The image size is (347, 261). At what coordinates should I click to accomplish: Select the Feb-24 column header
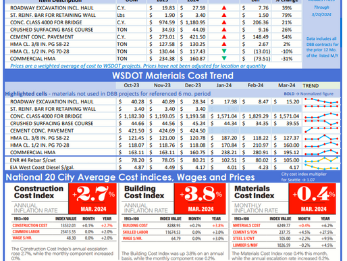click(x=255, y=85)
